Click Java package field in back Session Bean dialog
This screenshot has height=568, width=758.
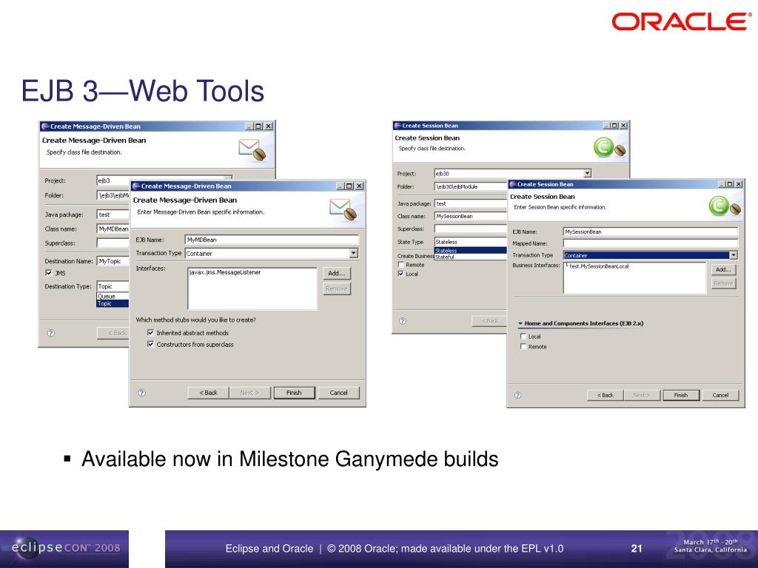pyautogui.click(x=470, y=204)
